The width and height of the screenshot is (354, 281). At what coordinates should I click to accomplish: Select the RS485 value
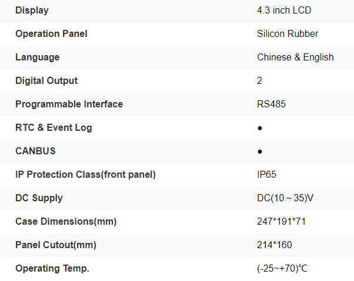[x=272, y=104]
